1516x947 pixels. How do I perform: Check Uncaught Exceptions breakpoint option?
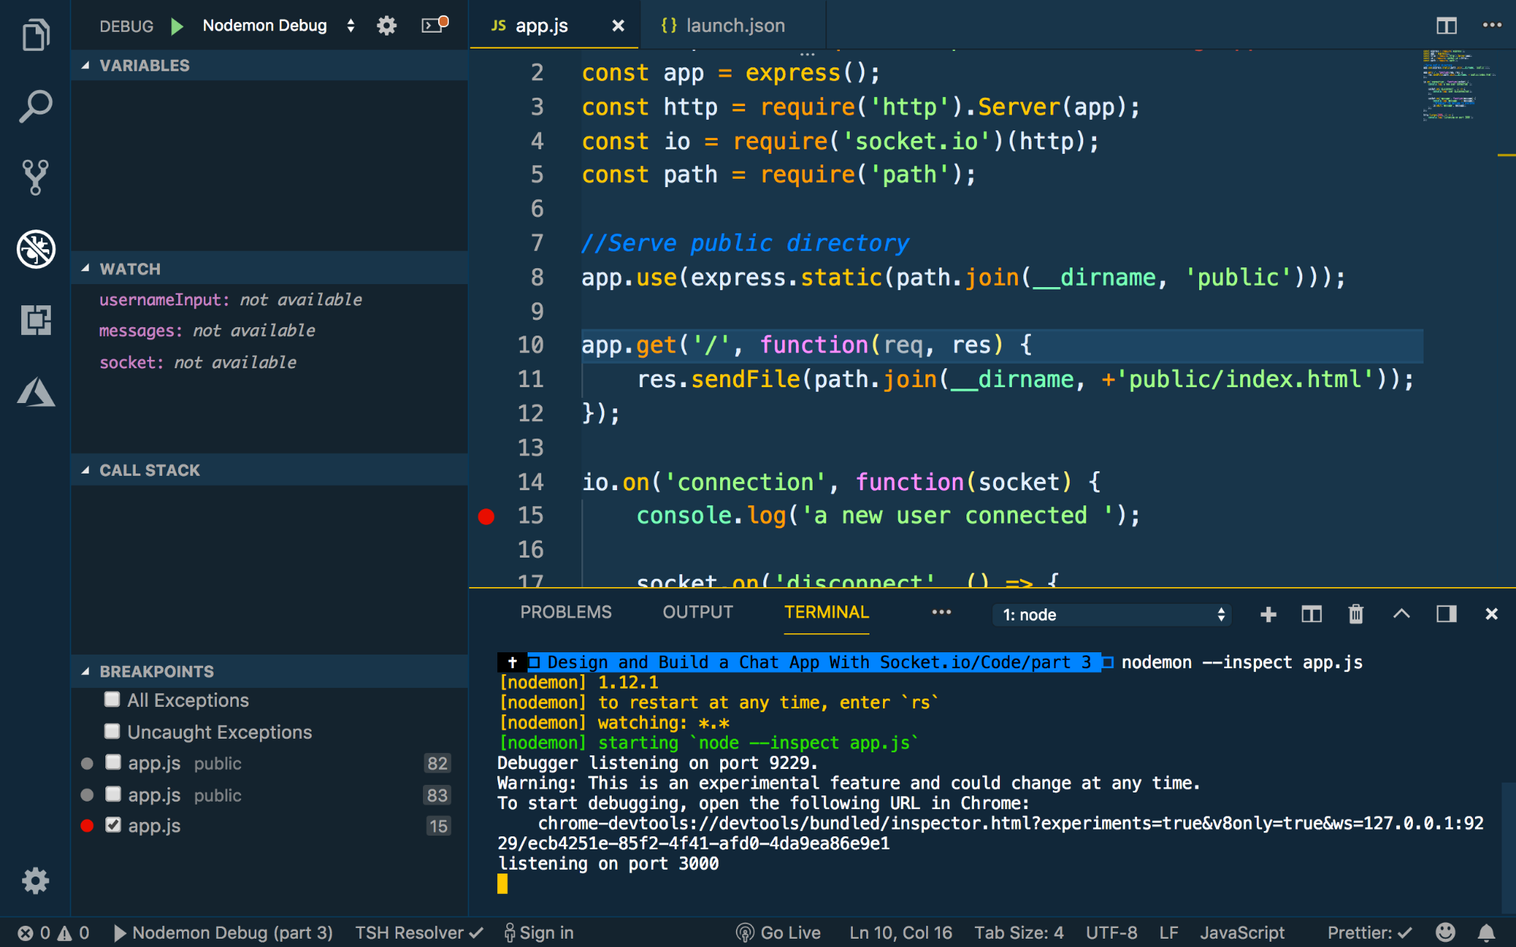click(x=111, y=730)
